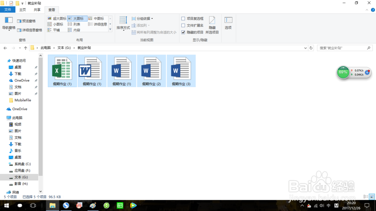Select small icons layout
This screenshot has width=376, height=211.
55,24
